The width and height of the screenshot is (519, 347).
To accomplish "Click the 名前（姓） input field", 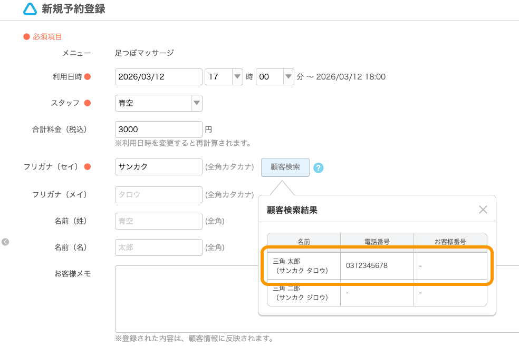I will tap(158, 221).
